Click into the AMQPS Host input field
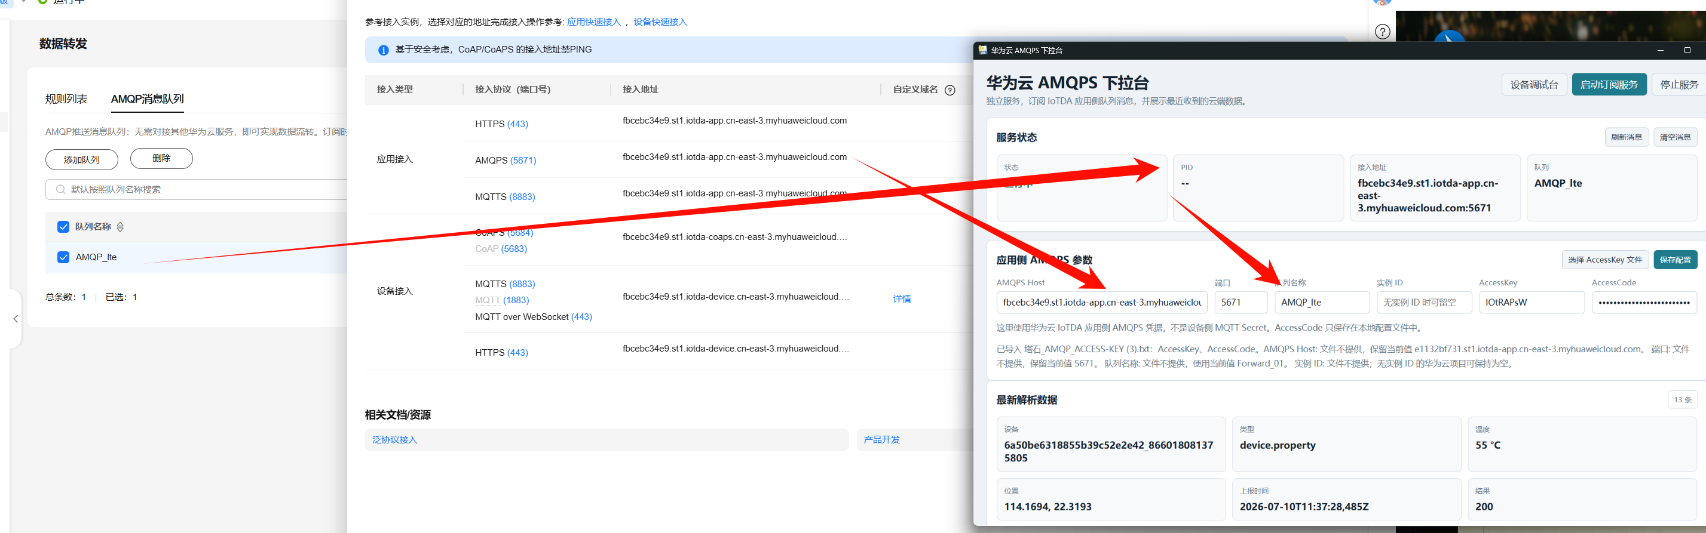This screenshot has height=533, width=1706. coord(1101,302)
